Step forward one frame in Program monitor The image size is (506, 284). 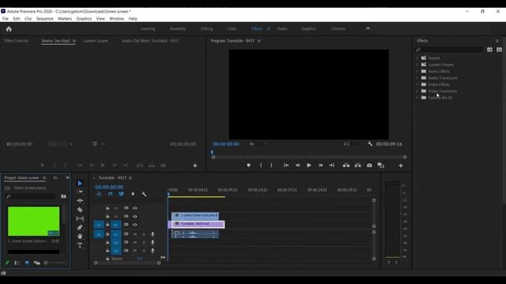(x=320, y=165)
